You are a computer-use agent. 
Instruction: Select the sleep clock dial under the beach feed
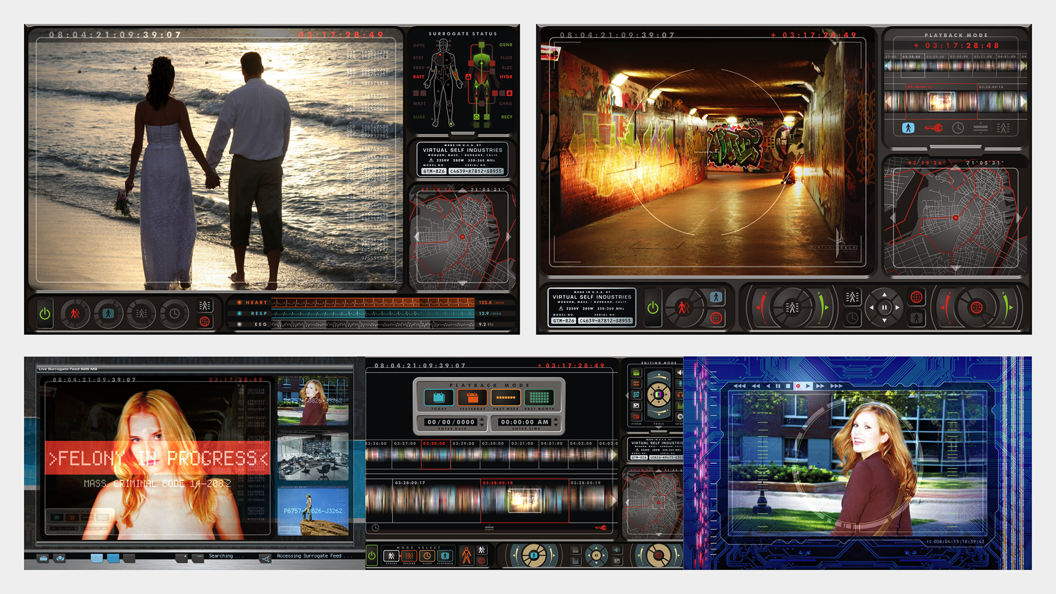point(174,313)
